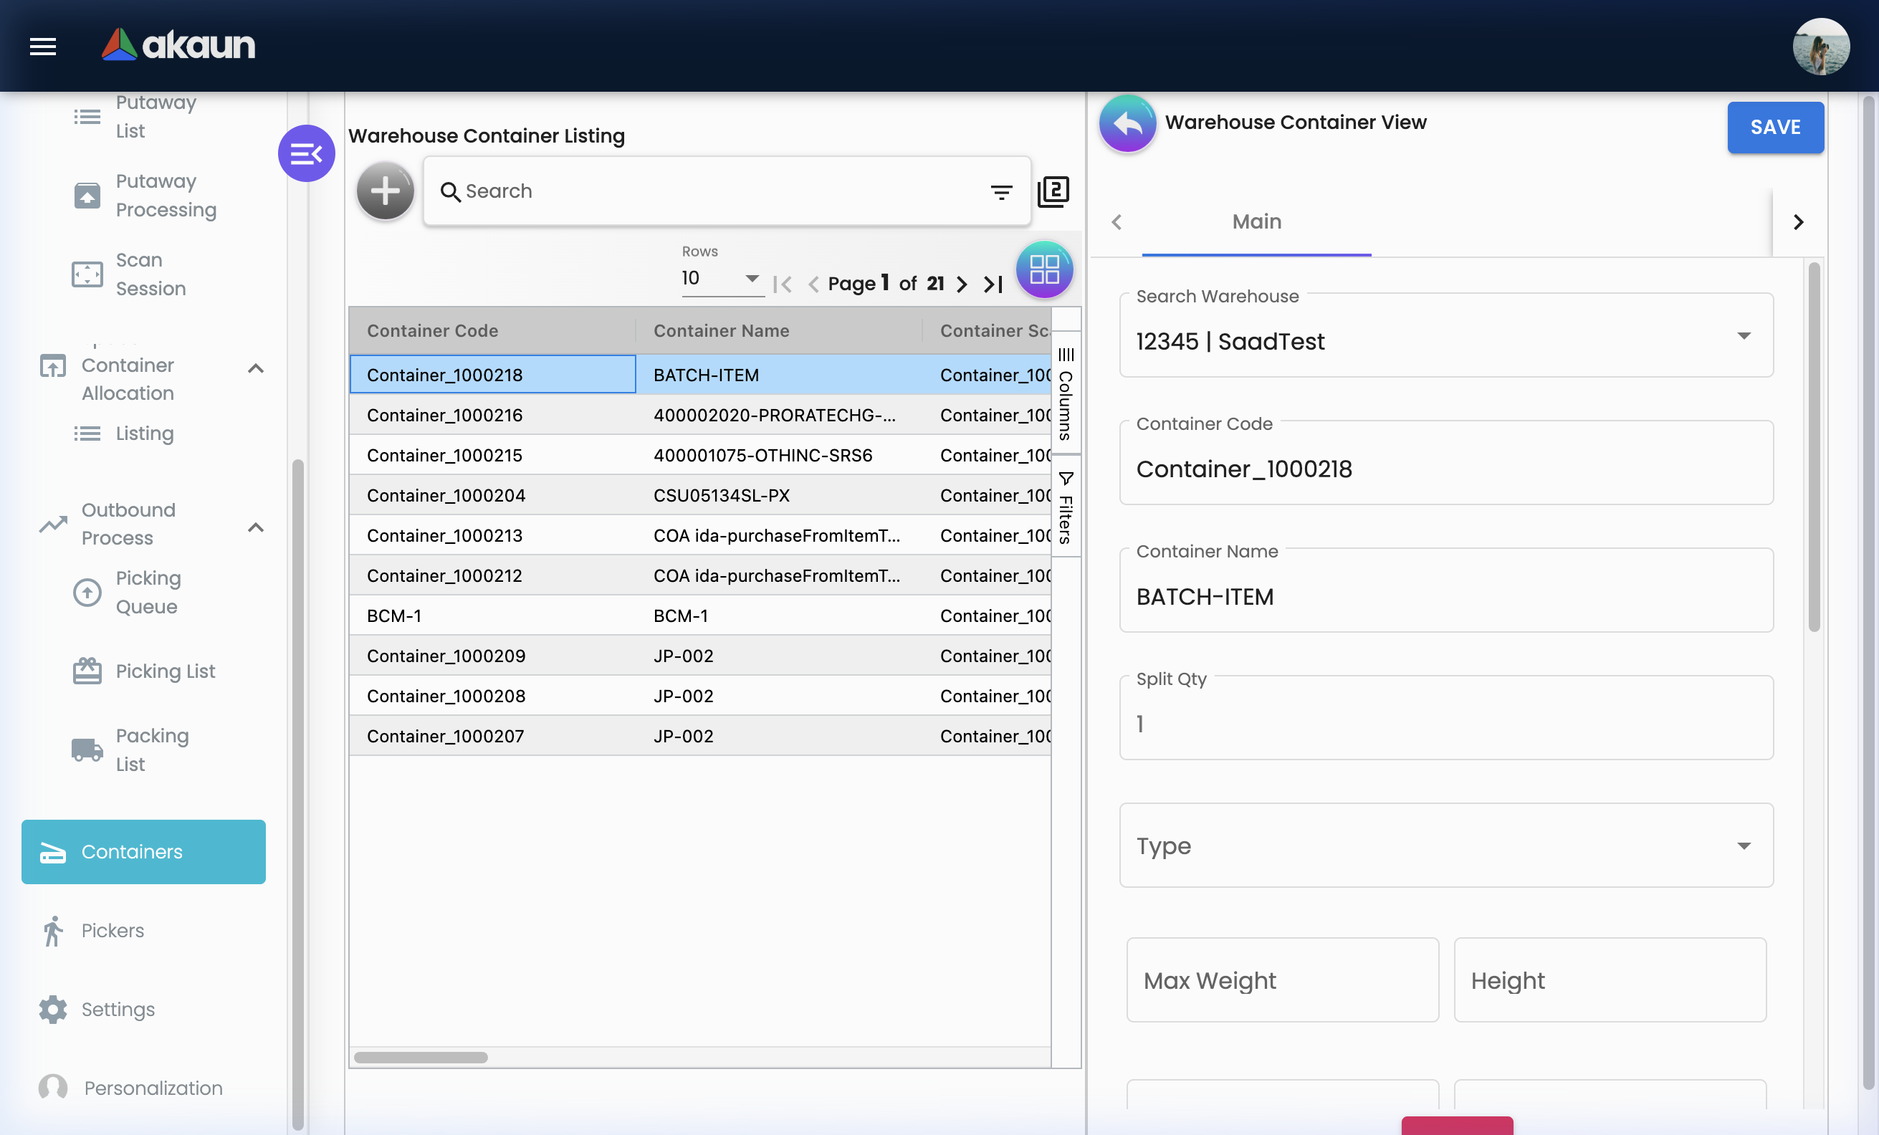Open the search filter options icon

point(1000,192)
